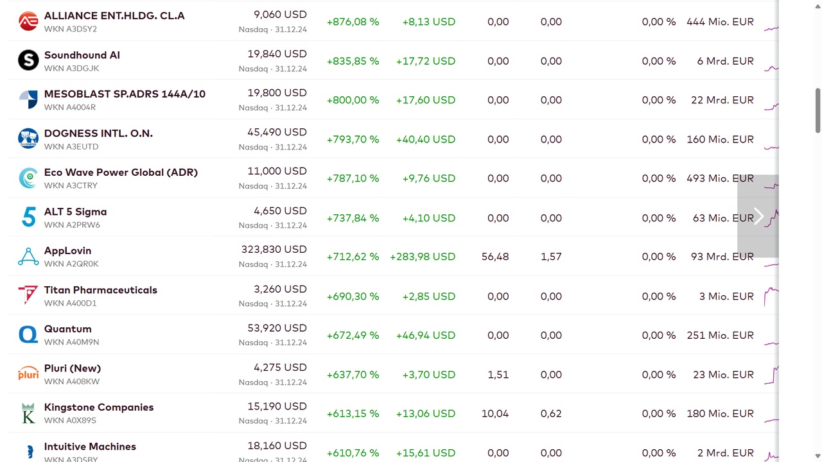Open the MESOBLAST SP.ADRS 144A/10 link
822x462 pixels.
[125, 94]
